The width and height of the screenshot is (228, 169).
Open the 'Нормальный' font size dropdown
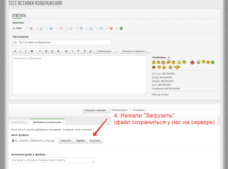click(107, 51)
